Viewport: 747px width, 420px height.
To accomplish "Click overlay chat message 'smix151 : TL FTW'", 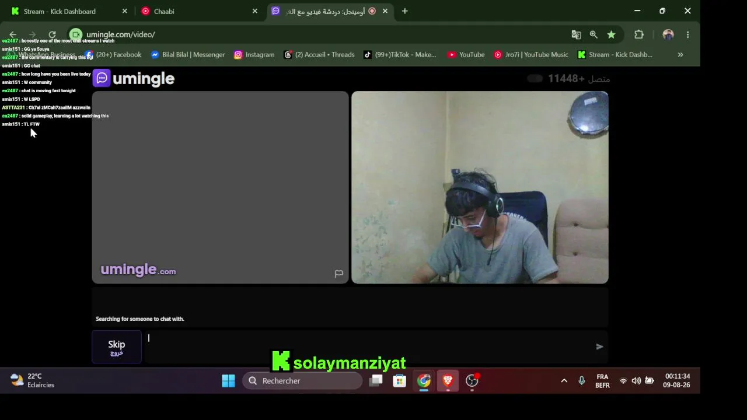I will pyautogui.click(x=20, y=124).
